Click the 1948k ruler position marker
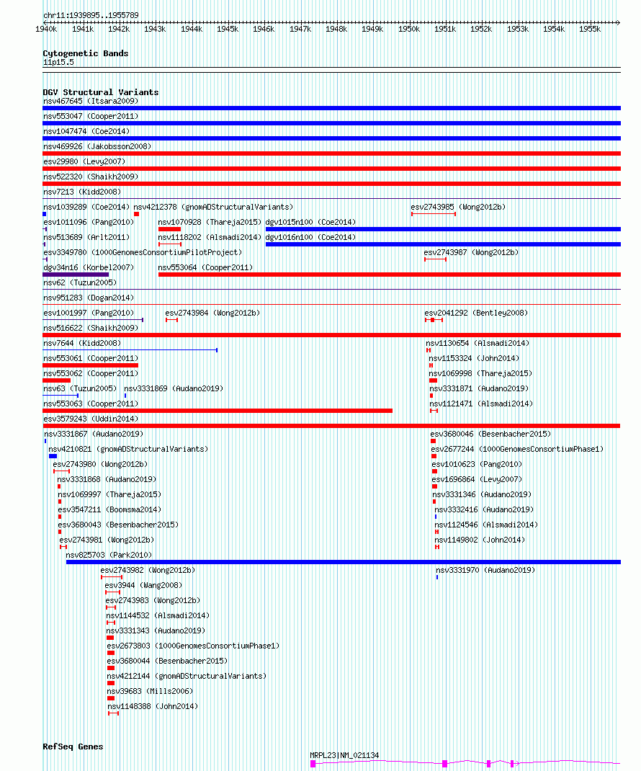The image size is (641, 771). tap(336, 29)
